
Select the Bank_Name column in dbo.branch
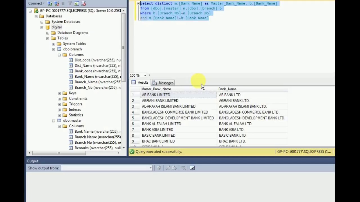[x=98, y=77]
